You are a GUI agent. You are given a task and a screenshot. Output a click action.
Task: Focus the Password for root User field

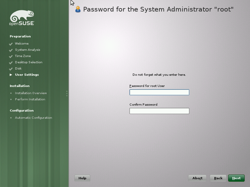pos(159,92)
